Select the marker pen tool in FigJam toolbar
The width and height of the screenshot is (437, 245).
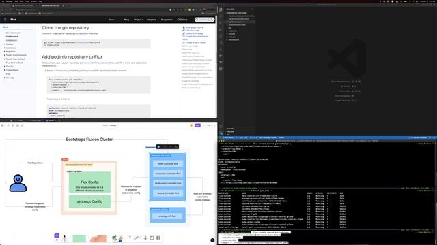65,238
